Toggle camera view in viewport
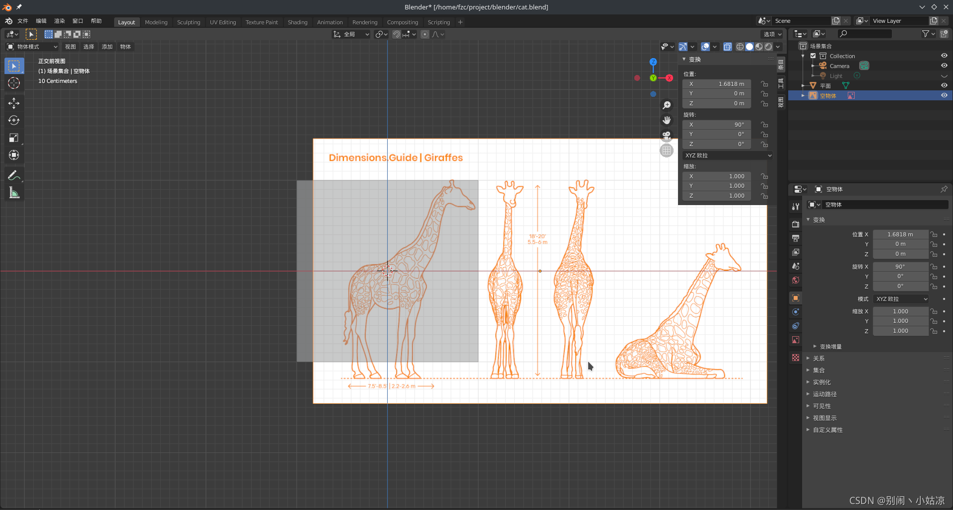The width and height of the screenshot is (953, 510). coord(667,135)
